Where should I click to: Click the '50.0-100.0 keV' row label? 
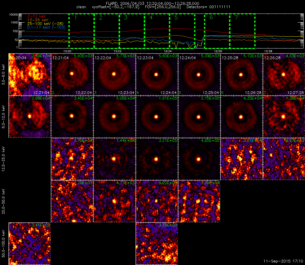point(3,244)
